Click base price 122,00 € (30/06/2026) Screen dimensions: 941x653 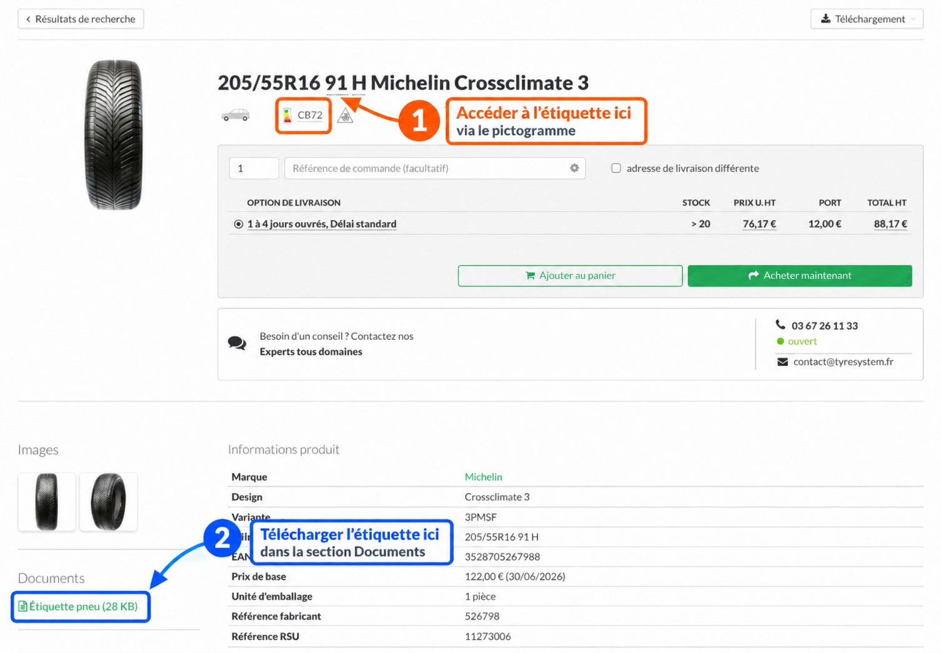pos(515,576)
